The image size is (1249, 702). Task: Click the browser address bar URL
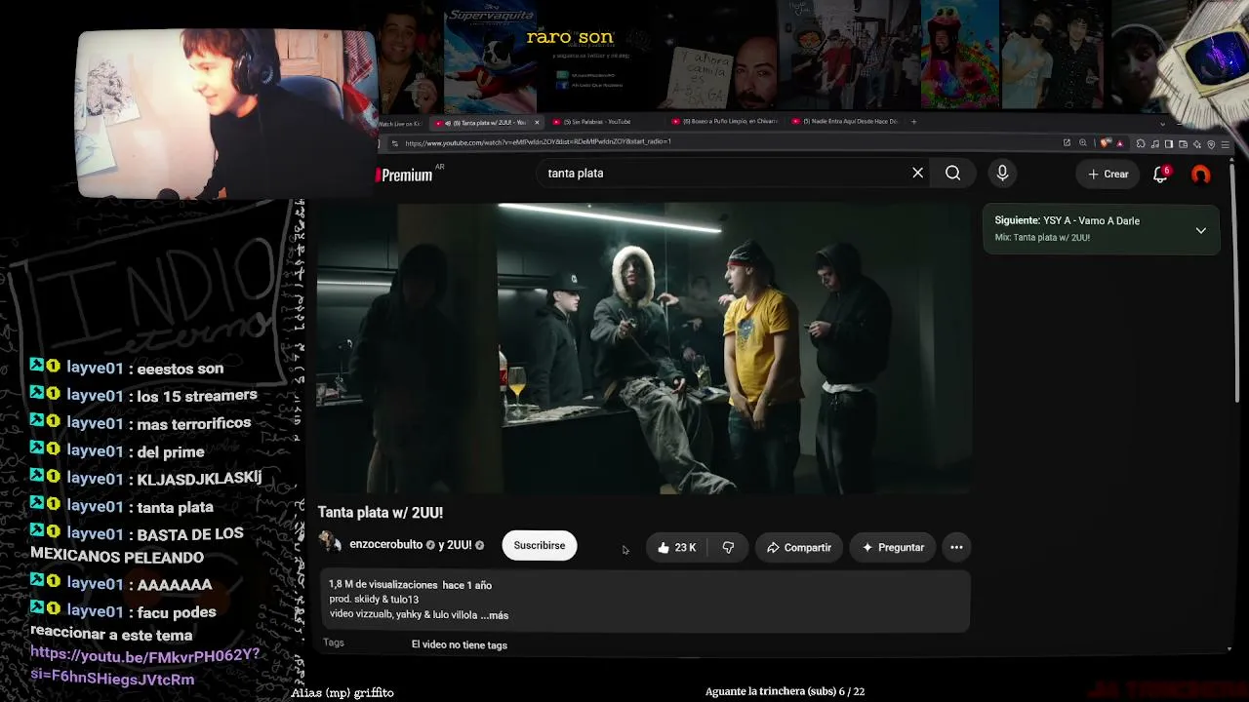539,143
